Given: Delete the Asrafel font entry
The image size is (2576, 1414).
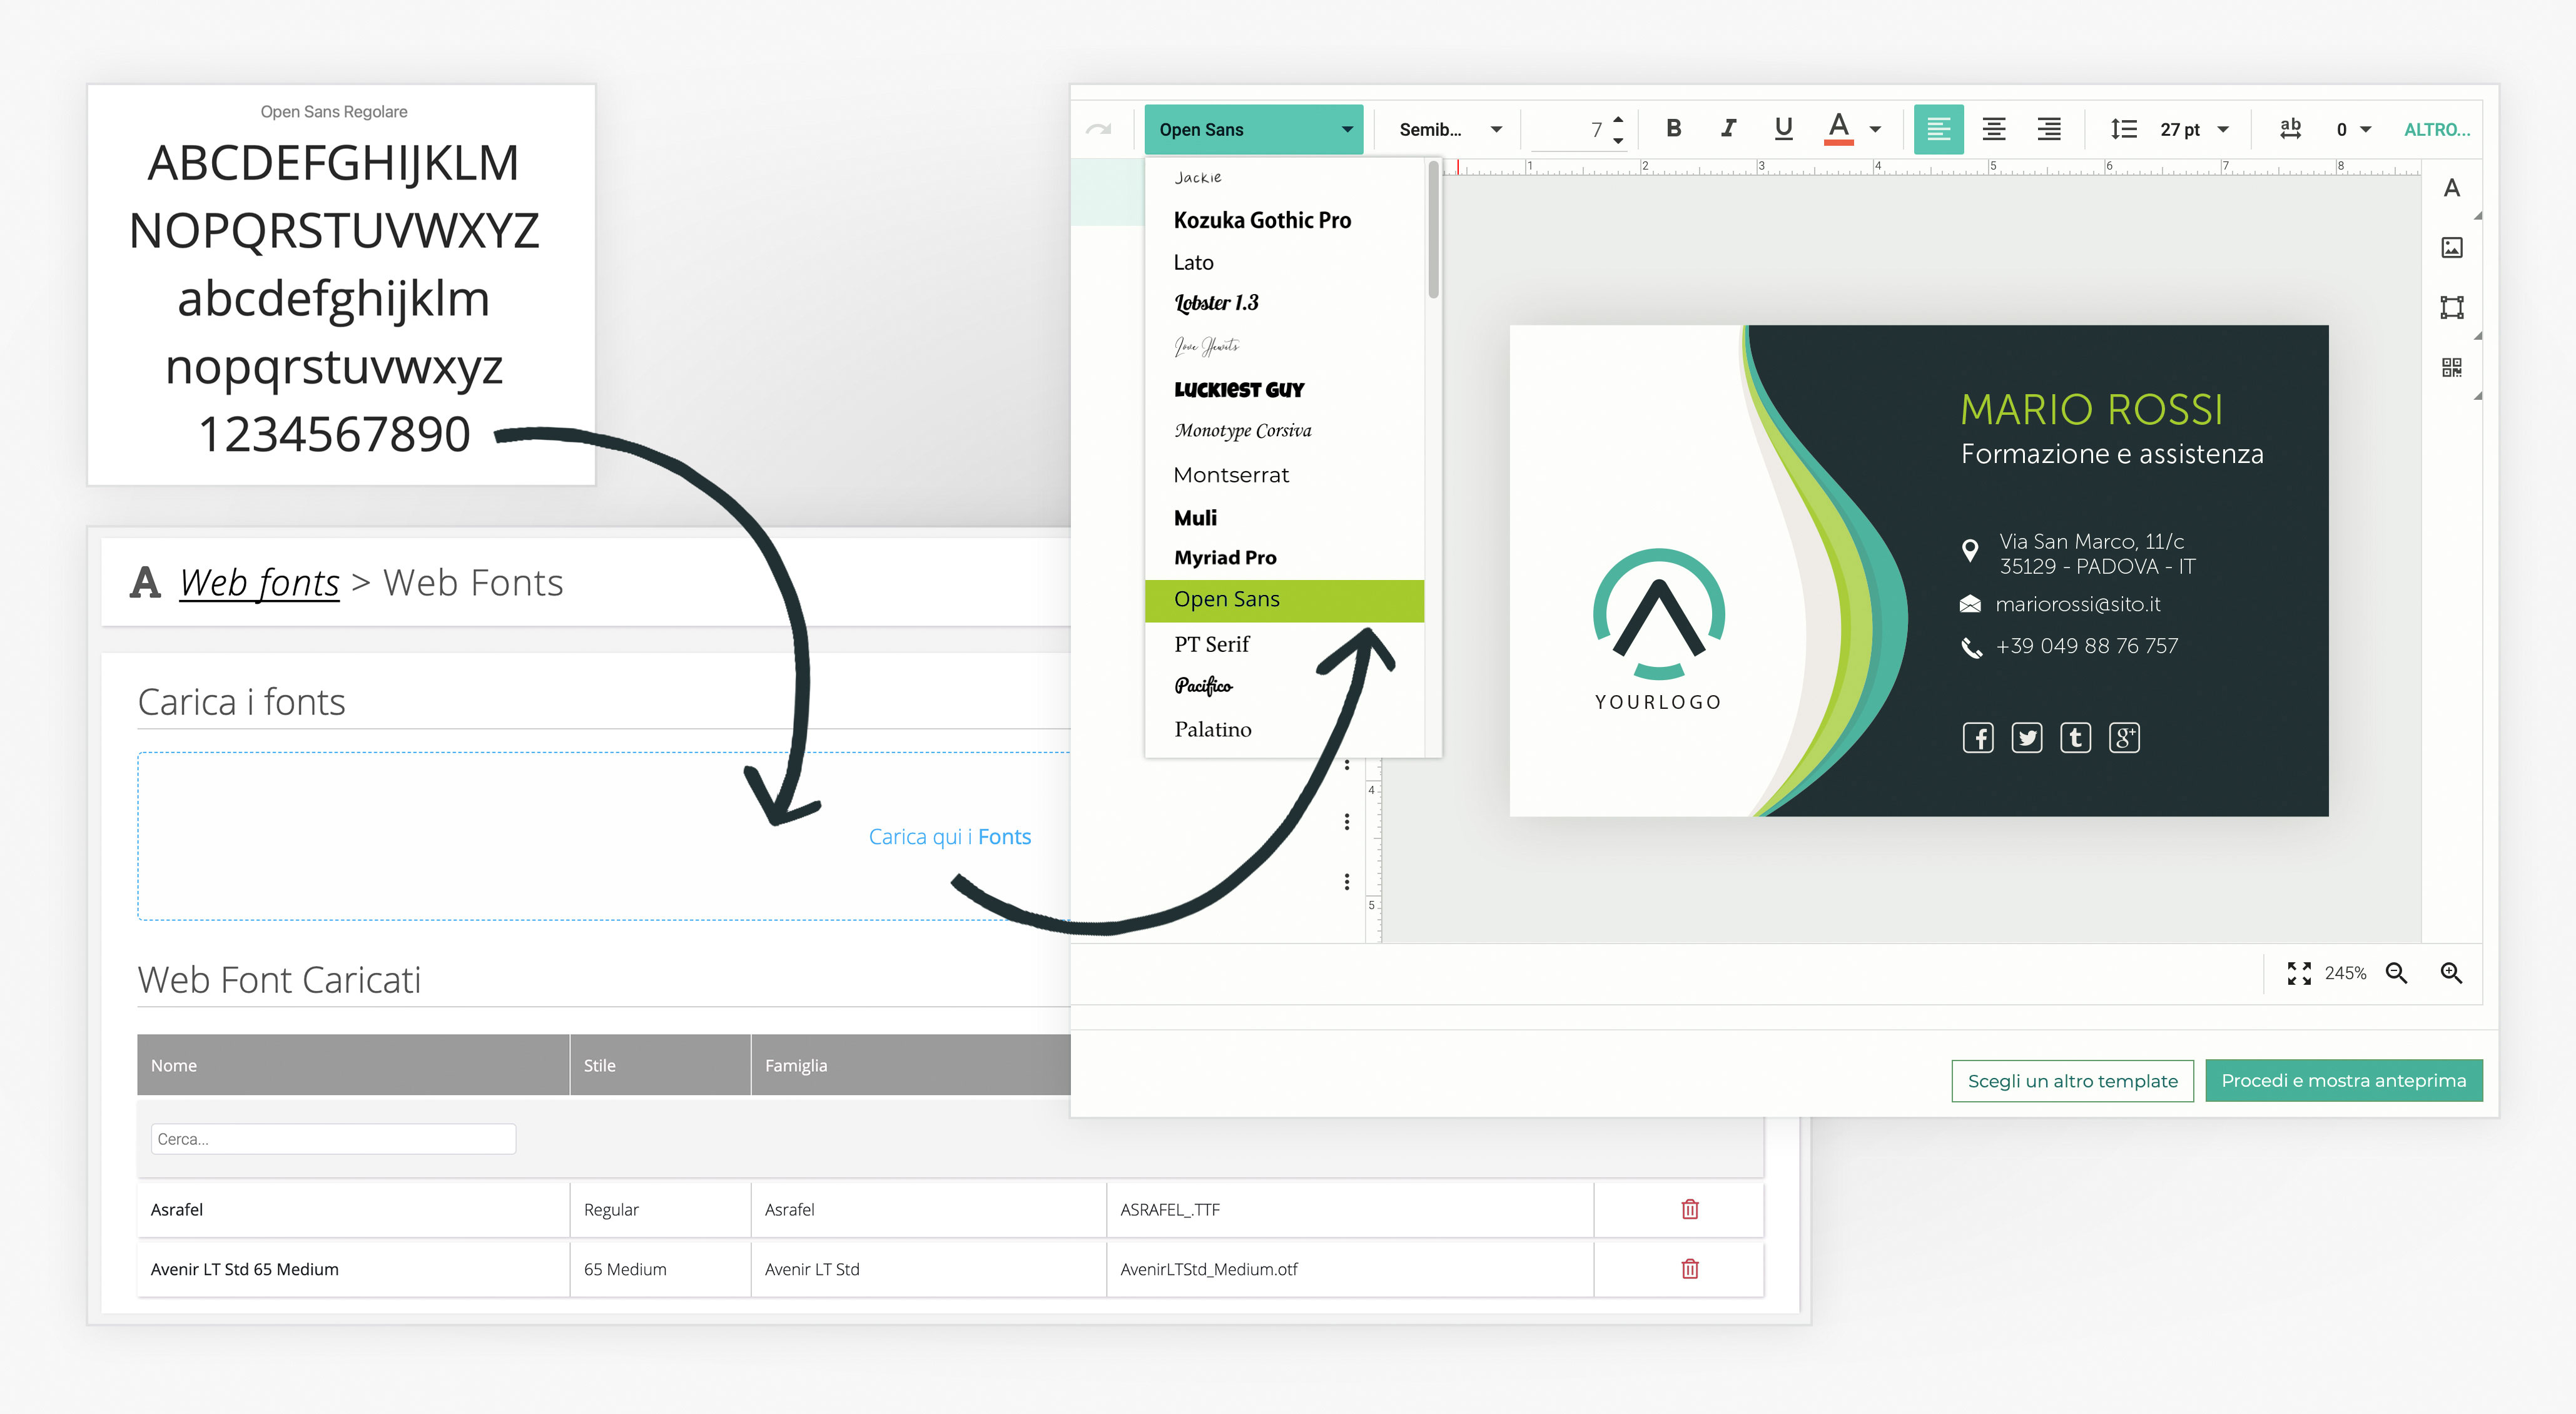Looking at the screenshot, I should [x=1689, y=1209].
